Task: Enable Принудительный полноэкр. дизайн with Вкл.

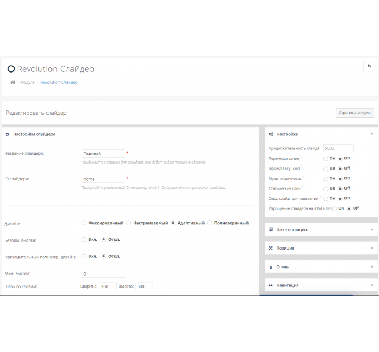Action: 83,256
